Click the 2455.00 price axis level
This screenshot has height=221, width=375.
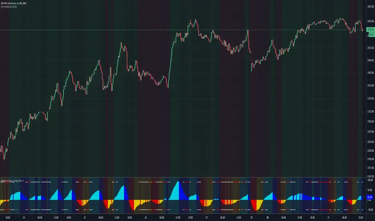(x=371, y=73)
